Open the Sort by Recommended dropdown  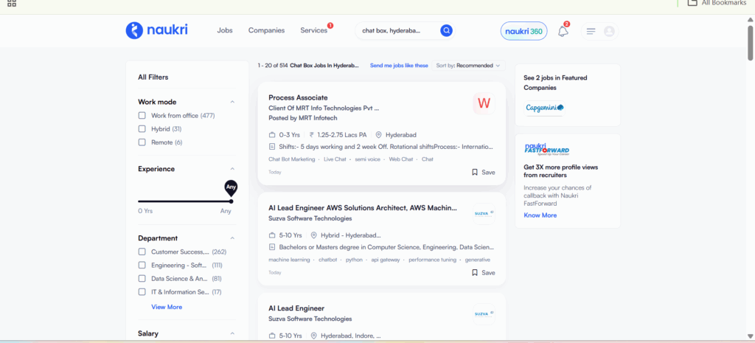click(467, 66)
